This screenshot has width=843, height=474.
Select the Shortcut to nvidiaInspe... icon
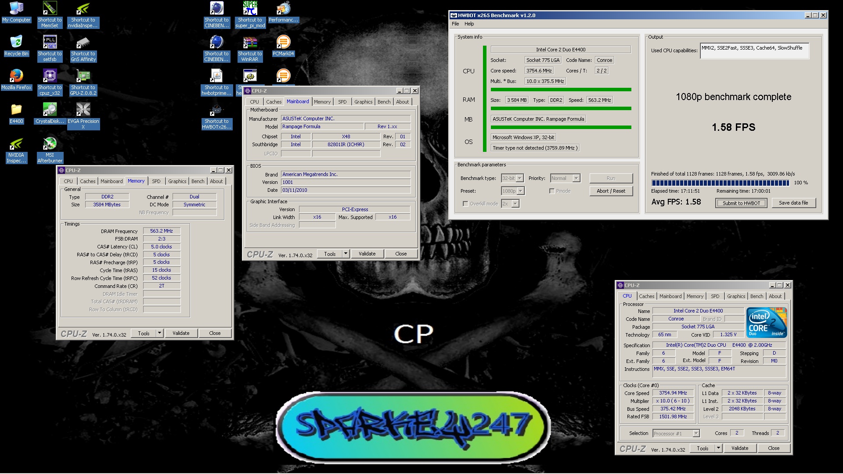pyautogui.click(x=83, y=15)
